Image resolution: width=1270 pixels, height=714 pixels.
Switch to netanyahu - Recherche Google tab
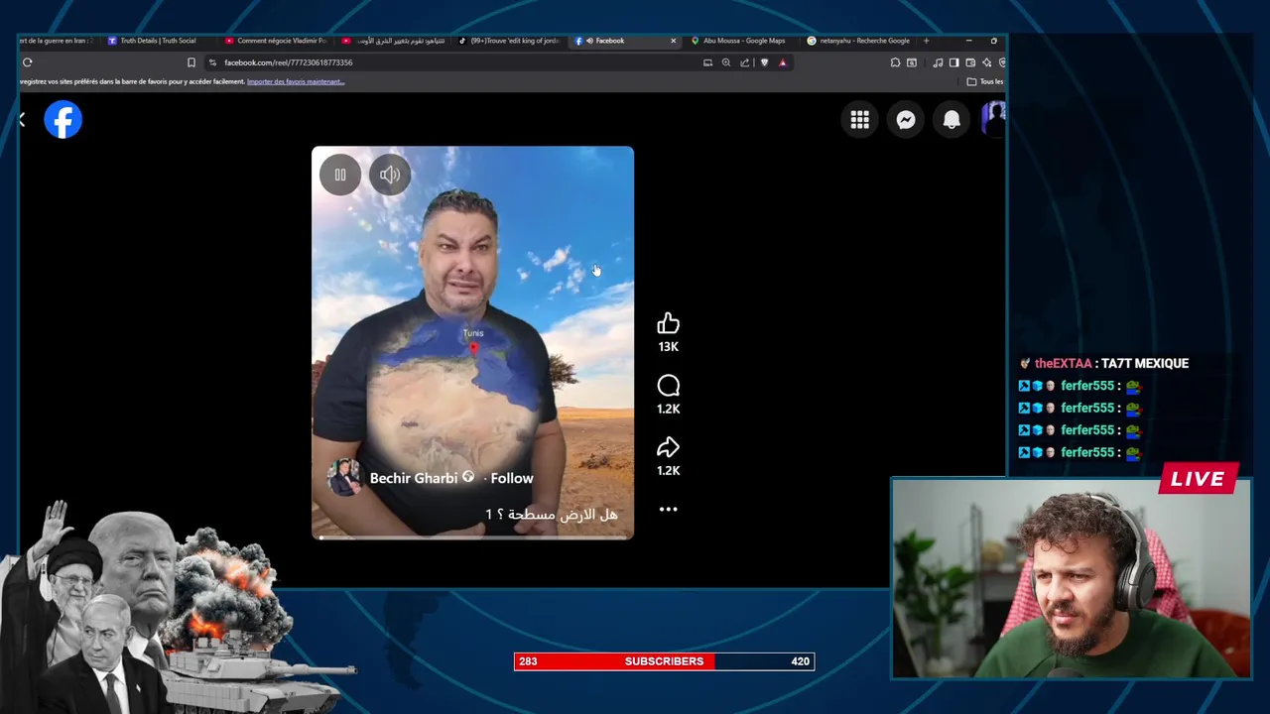point(859,41)
